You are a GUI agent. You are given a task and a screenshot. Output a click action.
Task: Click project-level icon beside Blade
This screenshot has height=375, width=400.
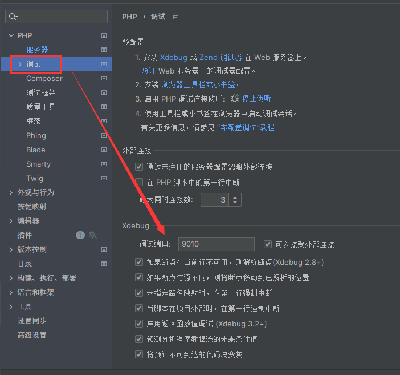point(104,150)
